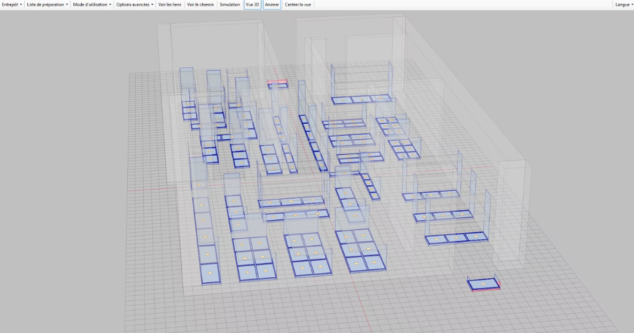Launch the Simulation

[230, 4]
